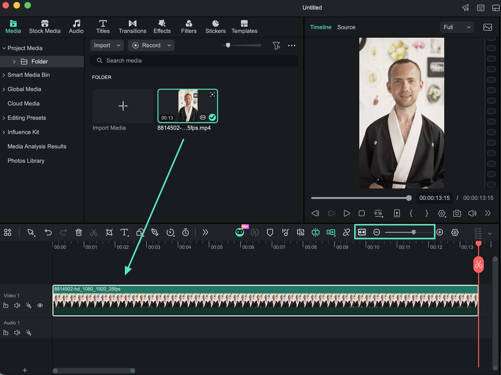Zoom out of the timeline with the minus icon
The height and width of the screenshot is (375, 501).
[x=377, y=232]
